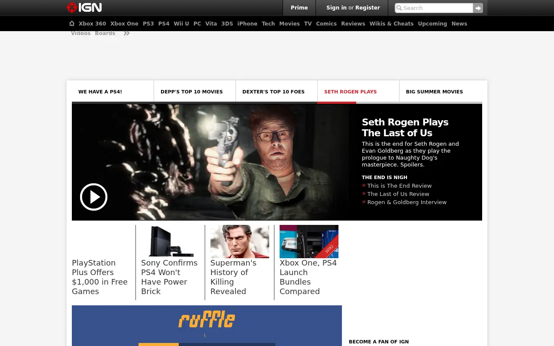554x346 pixels.
Task: Submit search with arrow button
Action: tap(478, 8)
